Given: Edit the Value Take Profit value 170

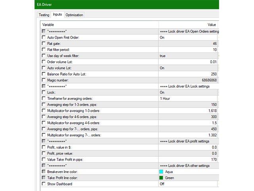Looking at the screenshot, I should pyautogui.click(x=188, y=160).
